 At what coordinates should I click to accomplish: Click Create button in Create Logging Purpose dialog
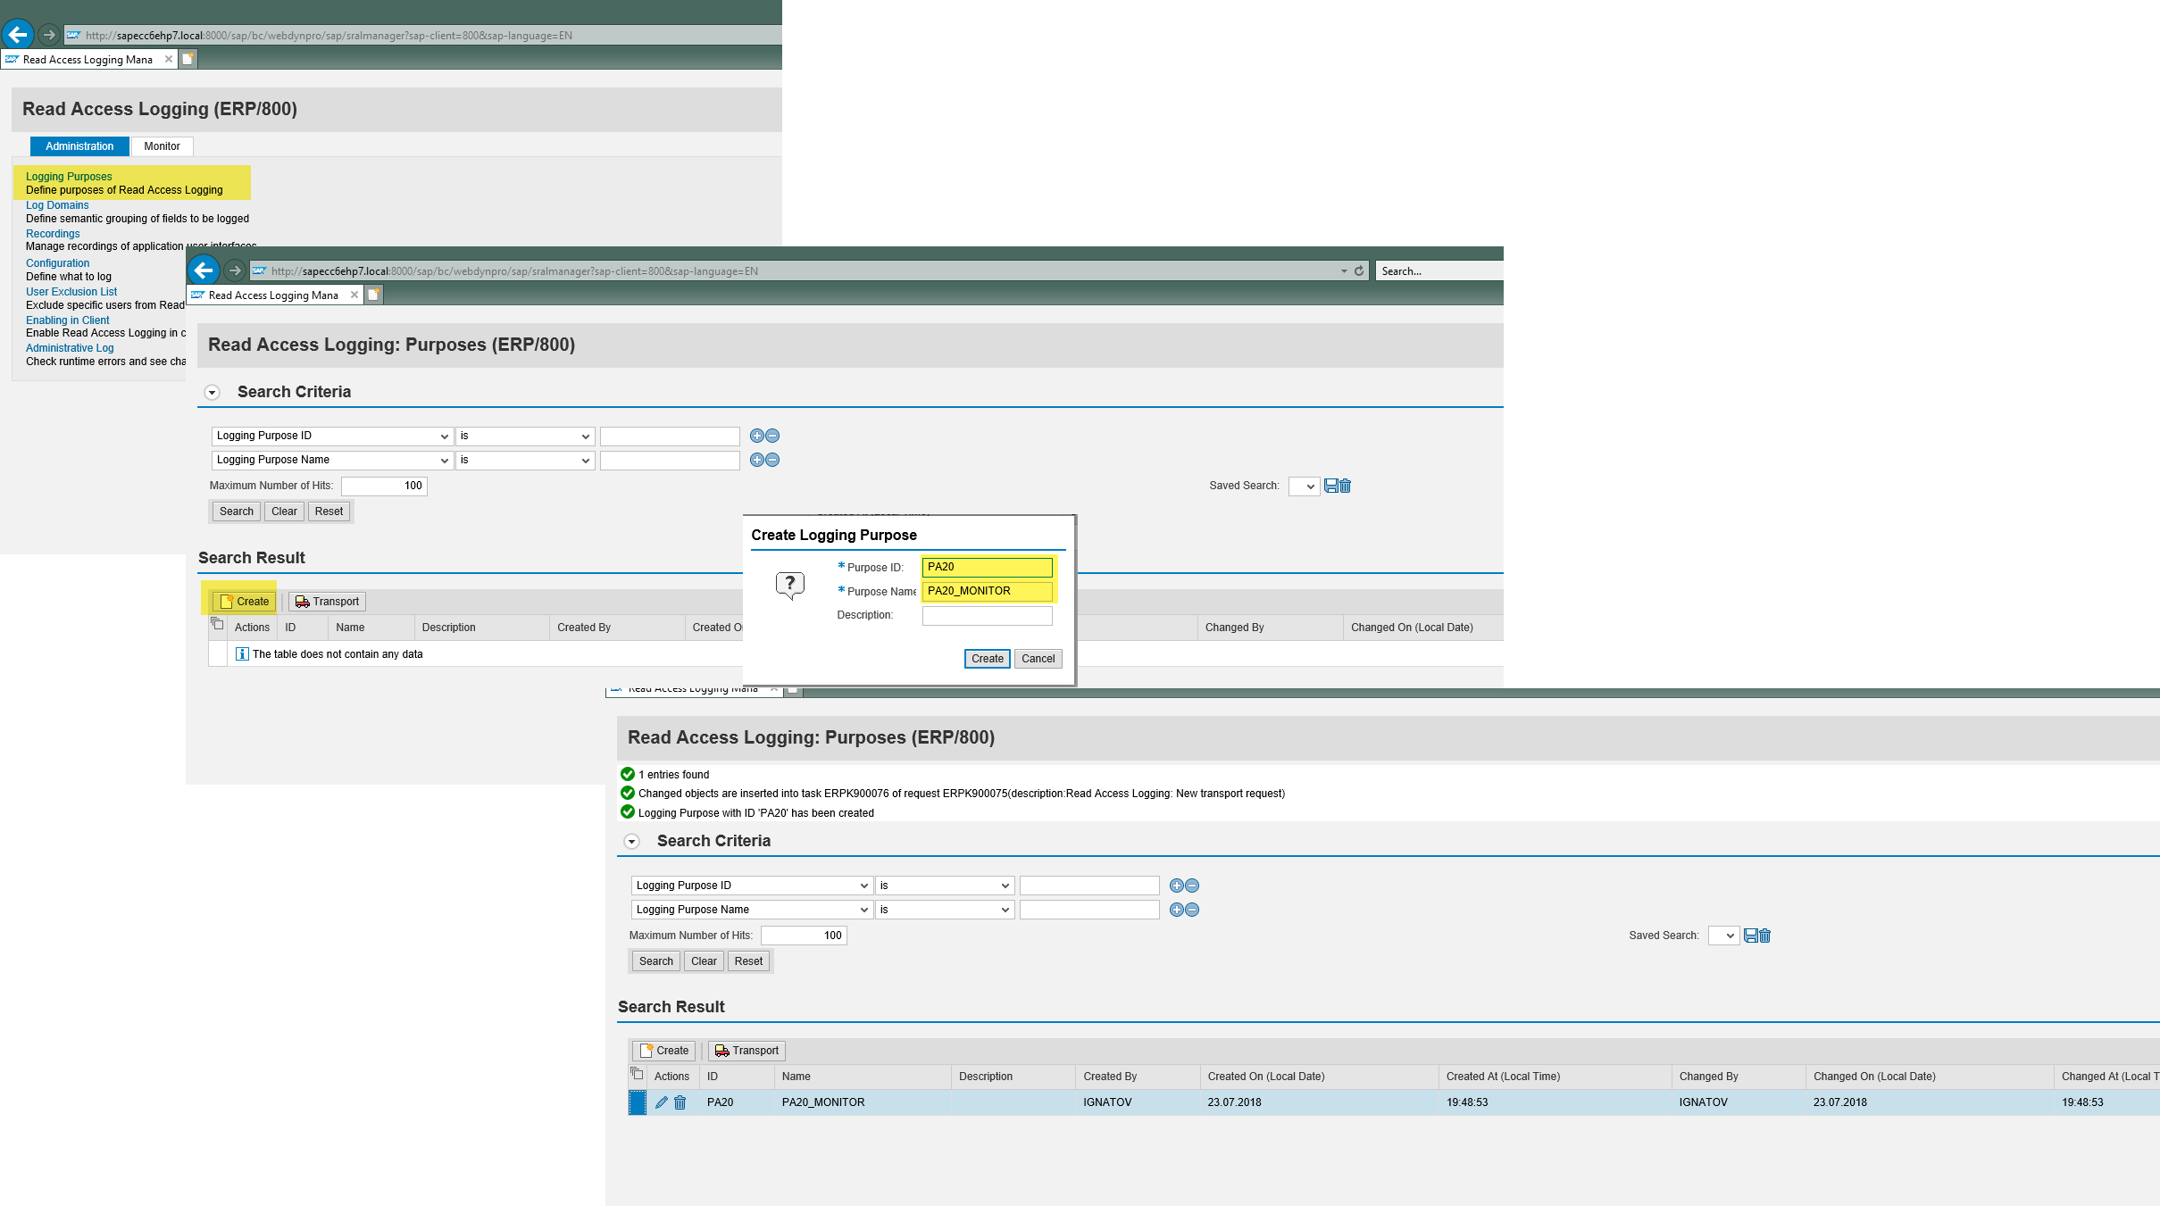pyautogui.click(x=987, y=659)
